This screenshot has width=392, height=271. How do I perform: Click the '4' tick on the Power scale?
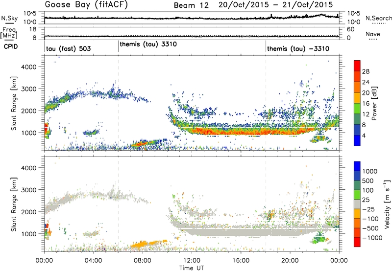pyautogui.click(x=364, y=136)
